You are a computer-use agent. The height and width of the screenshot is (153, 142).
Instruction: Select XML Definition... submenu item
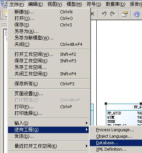point(116,149)
